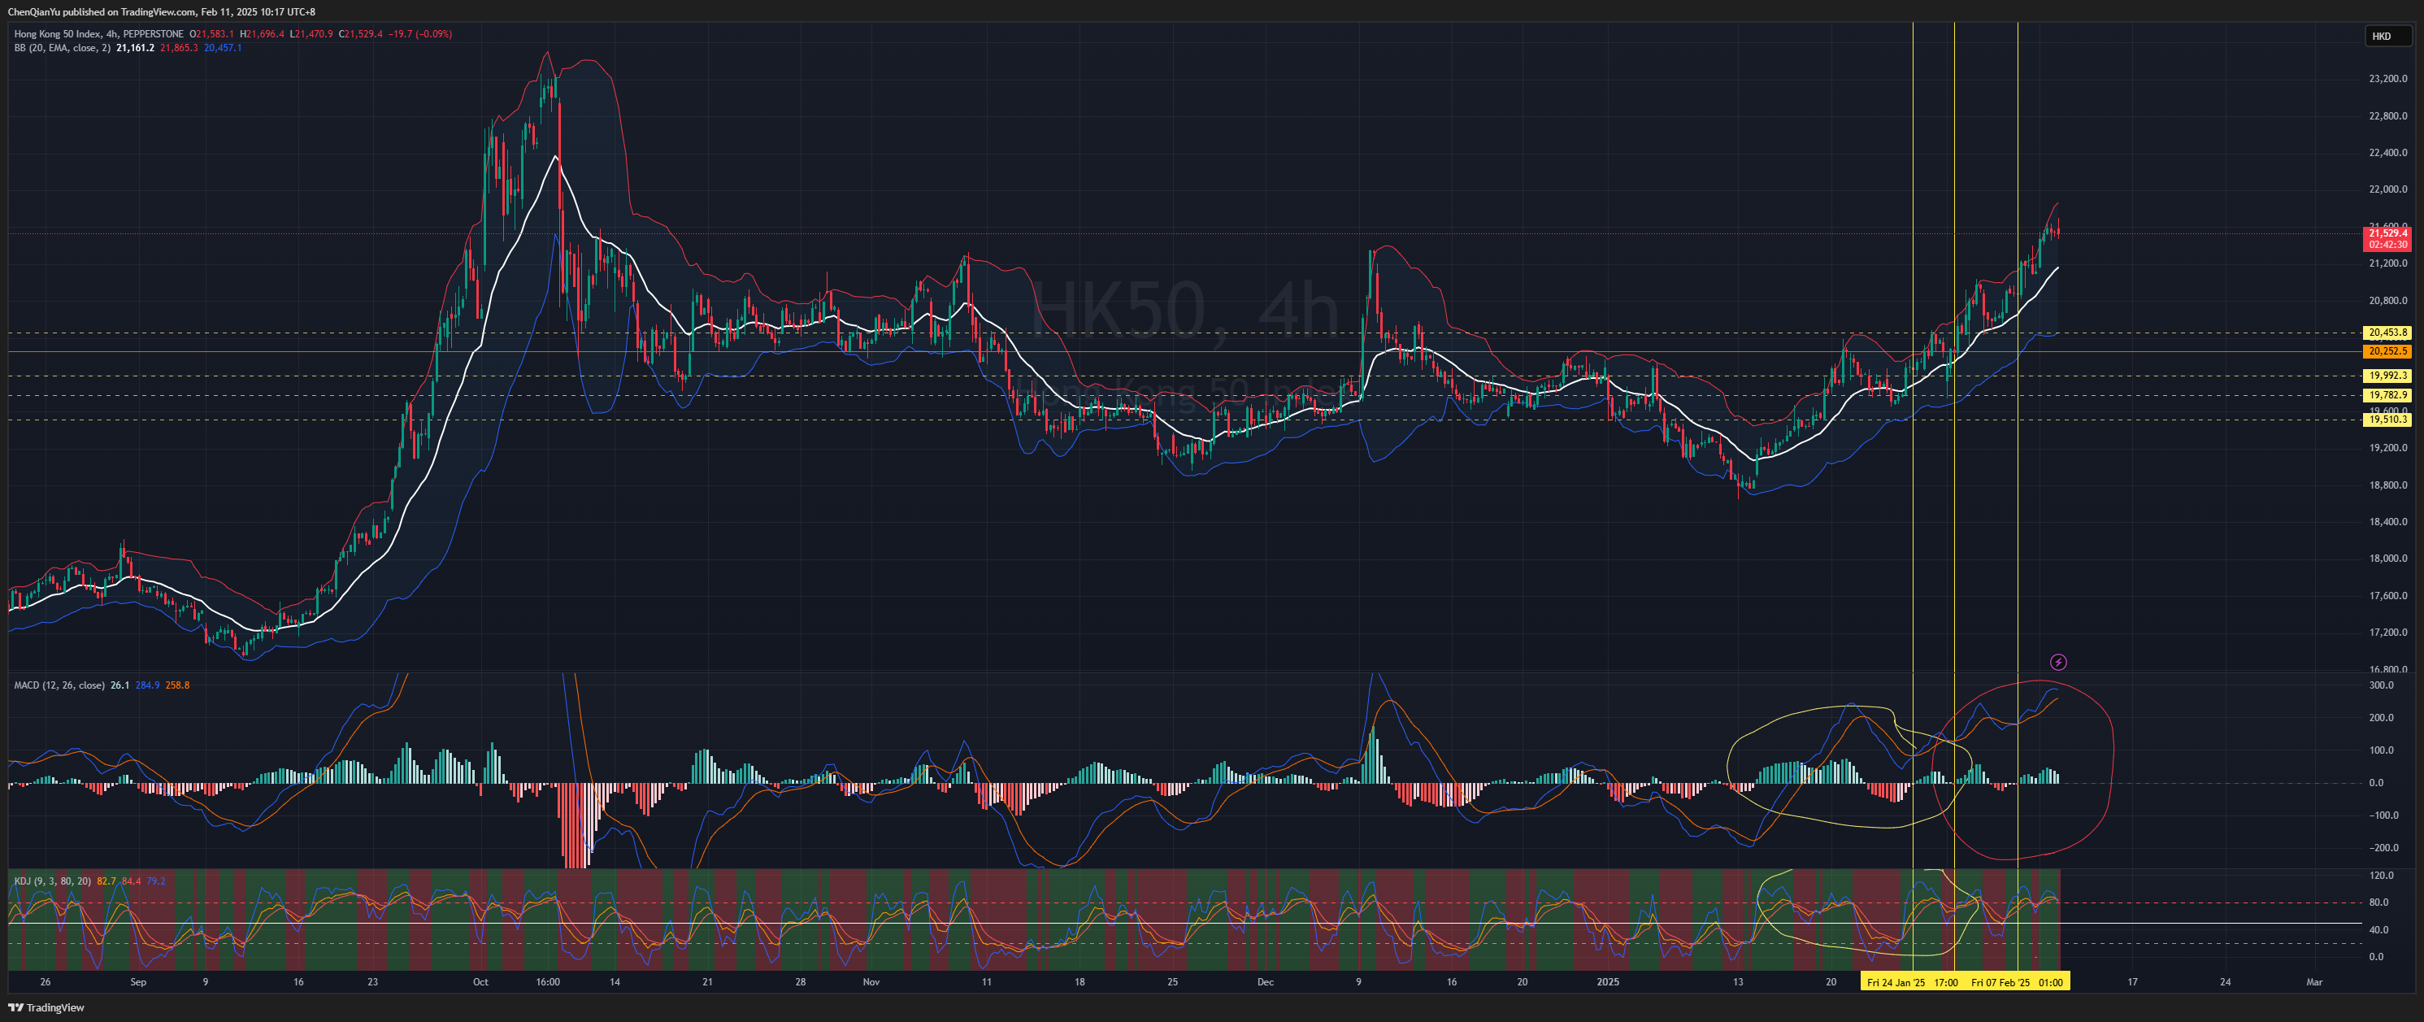Select the 19,510.3 price level label
The image size is (2424, 1022).
[2388, 420]
